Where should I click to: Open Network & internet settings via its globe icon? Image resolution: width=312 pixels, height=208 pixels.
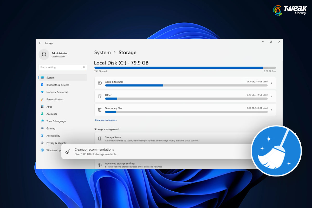click(x=42, y=92)
